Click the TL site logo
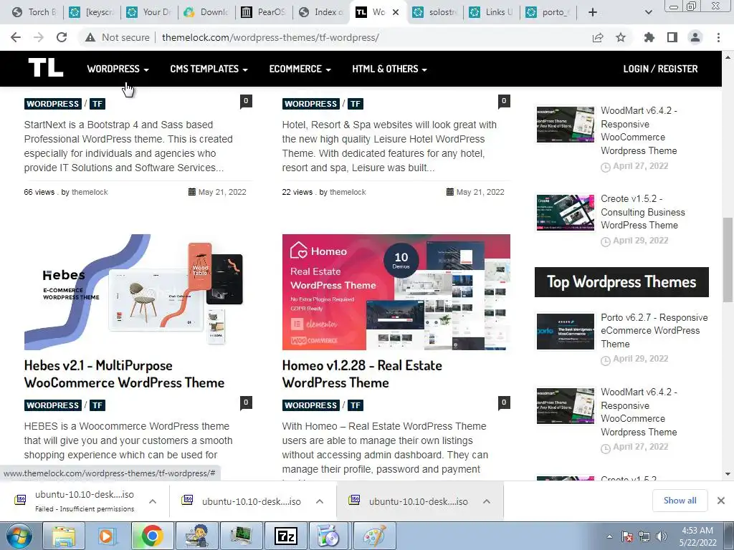This screenshot has width=734, height=550. 46,68
